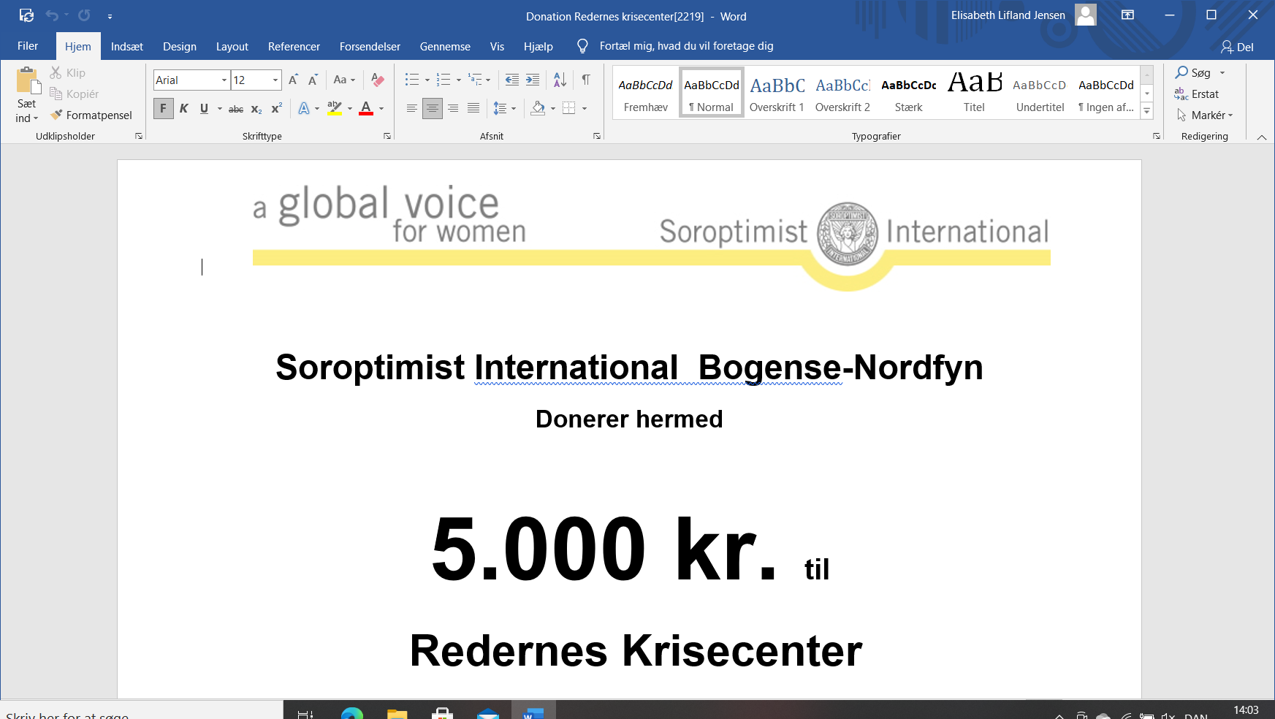Image resolution: width=1275 pixels, height=719 pixels.
Task: Open the Skrifttype dialog launcher
Action: (x=387, y=136)
